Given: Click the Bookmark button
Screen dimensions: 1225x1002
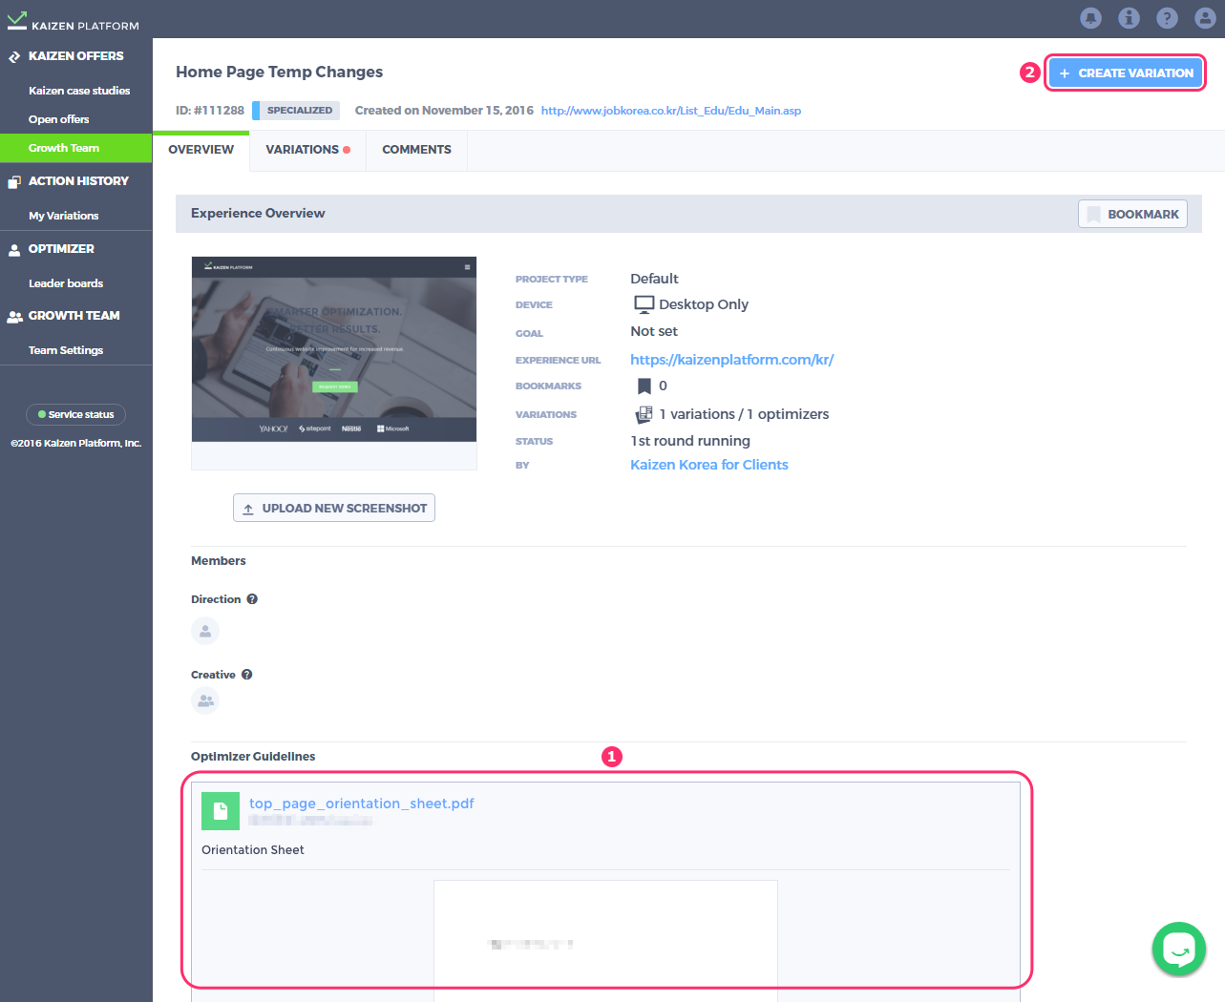Looking at the screenshot, I should [x=1132, y=214].
